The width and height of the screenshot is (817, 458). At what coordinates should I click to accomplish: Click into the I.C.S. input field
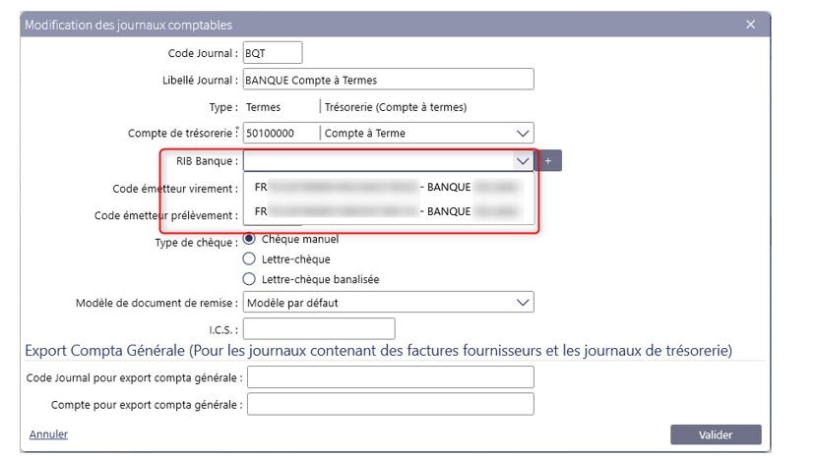[319, 329]
